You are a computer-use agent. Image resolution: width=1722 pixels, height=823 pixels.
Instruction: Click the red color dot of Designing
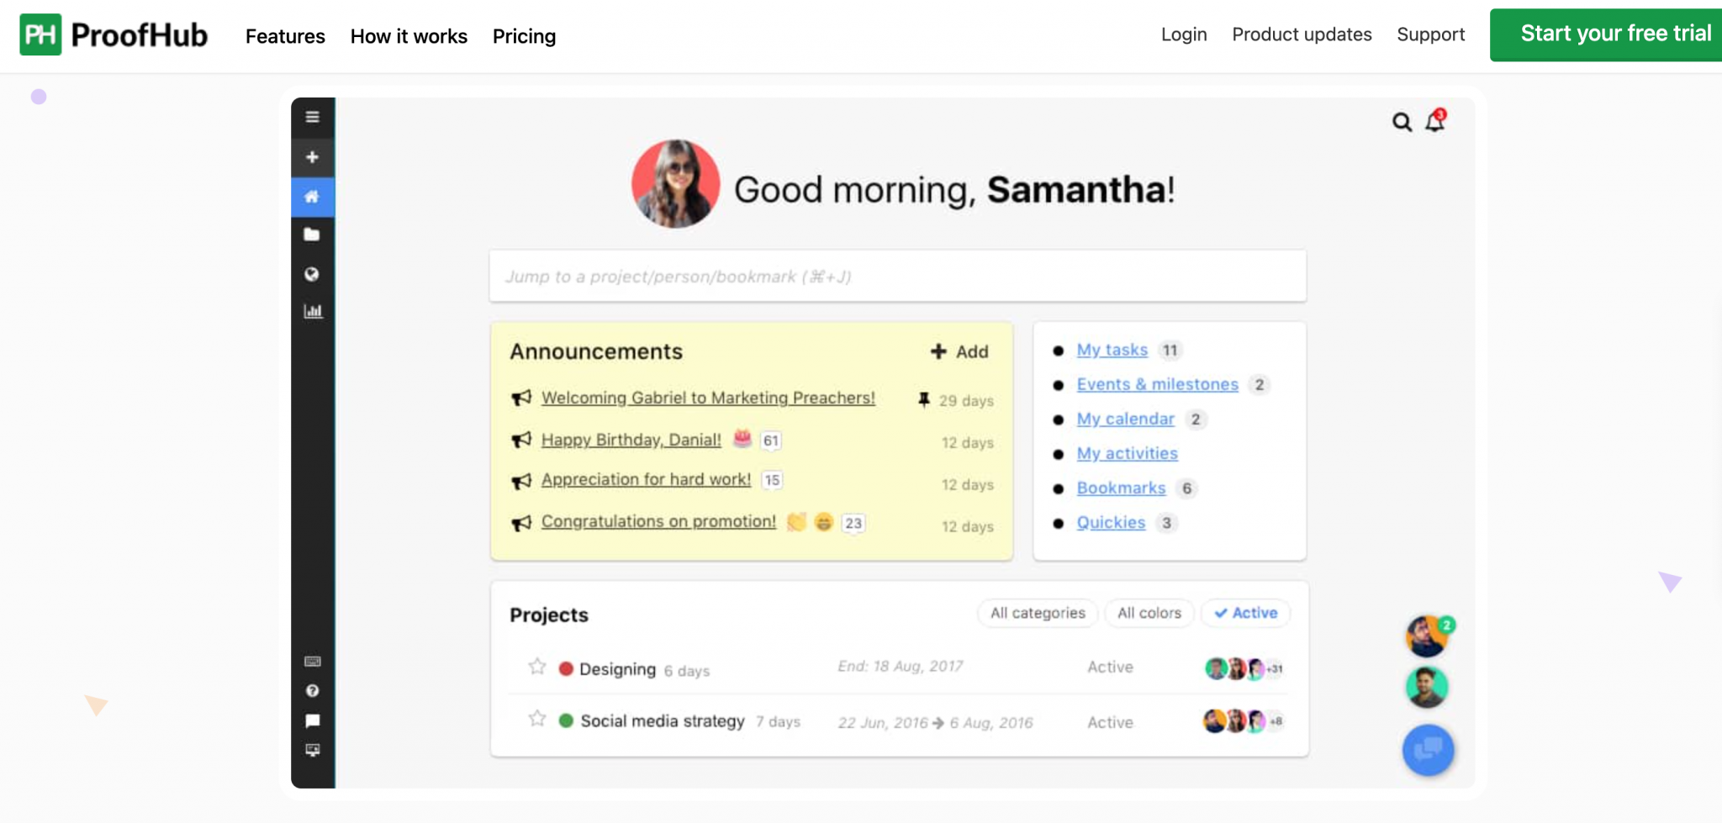[566, 668]
